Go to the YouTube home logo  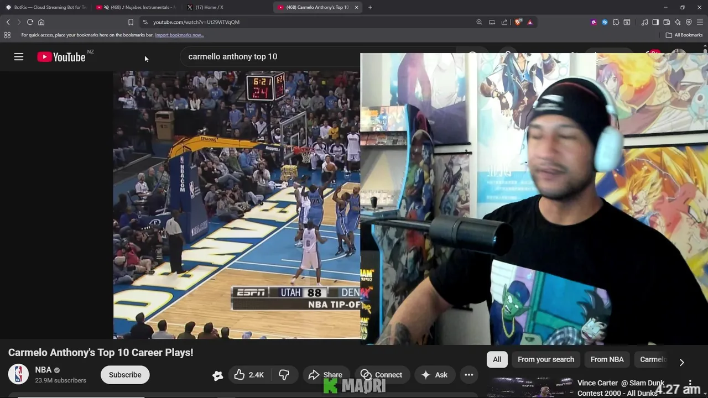tap(61, 57)
